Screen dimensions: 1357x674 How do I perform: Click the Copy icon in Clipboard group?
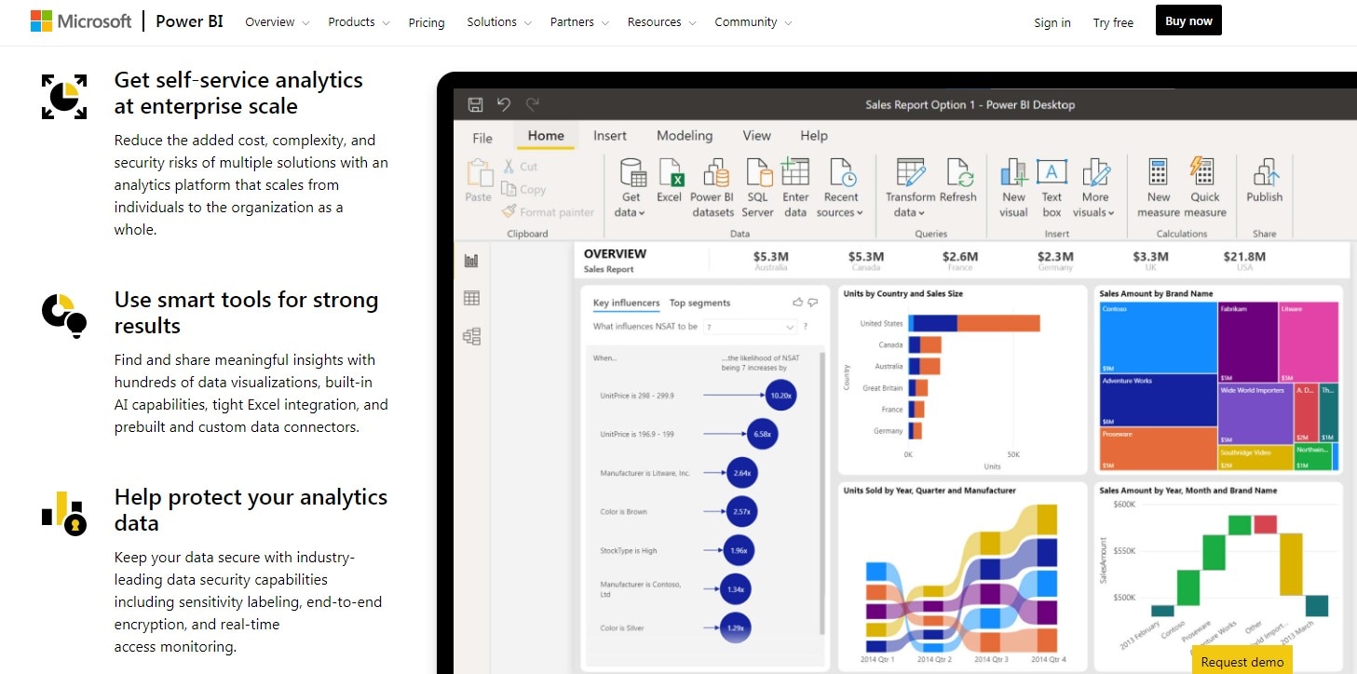[x=509, y=189]
